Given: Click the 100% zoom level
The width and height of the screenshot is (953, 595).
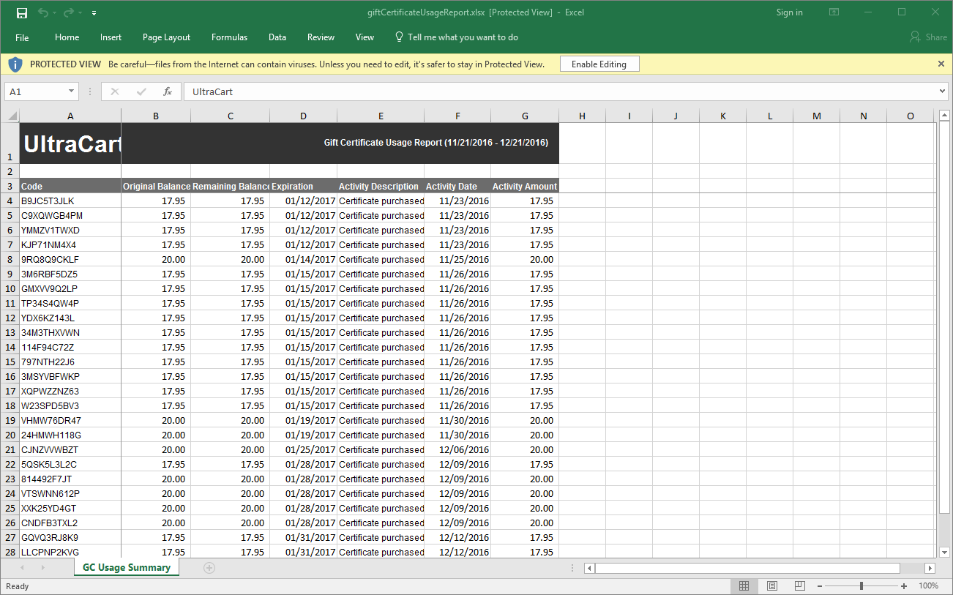Looking at the screenshot, I should (928, 586).
